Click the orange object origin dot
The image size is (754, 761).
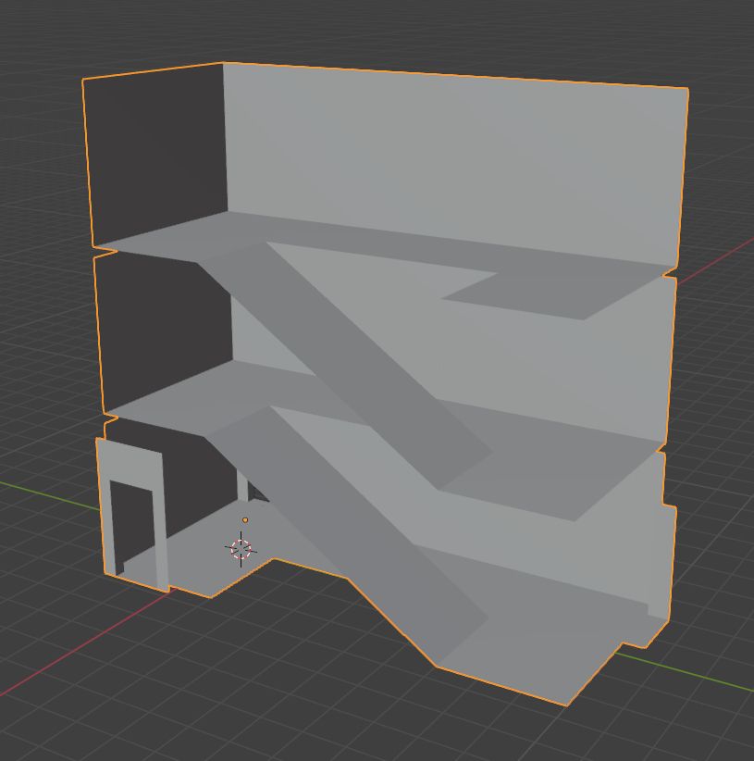click(x=245, y=520)
